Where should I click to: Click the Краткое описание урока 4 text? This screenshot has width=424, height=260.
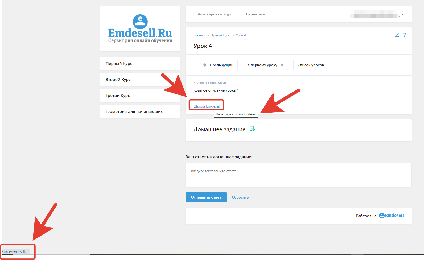[216, 90]
